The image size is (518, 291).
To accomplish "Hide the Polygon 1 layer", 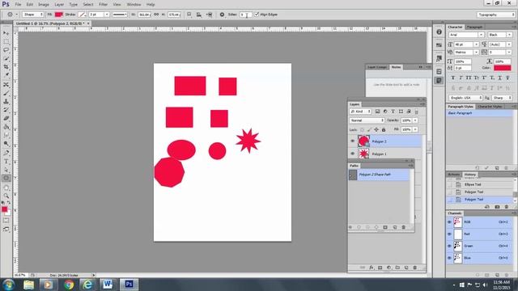I will [x=353, y=154].
